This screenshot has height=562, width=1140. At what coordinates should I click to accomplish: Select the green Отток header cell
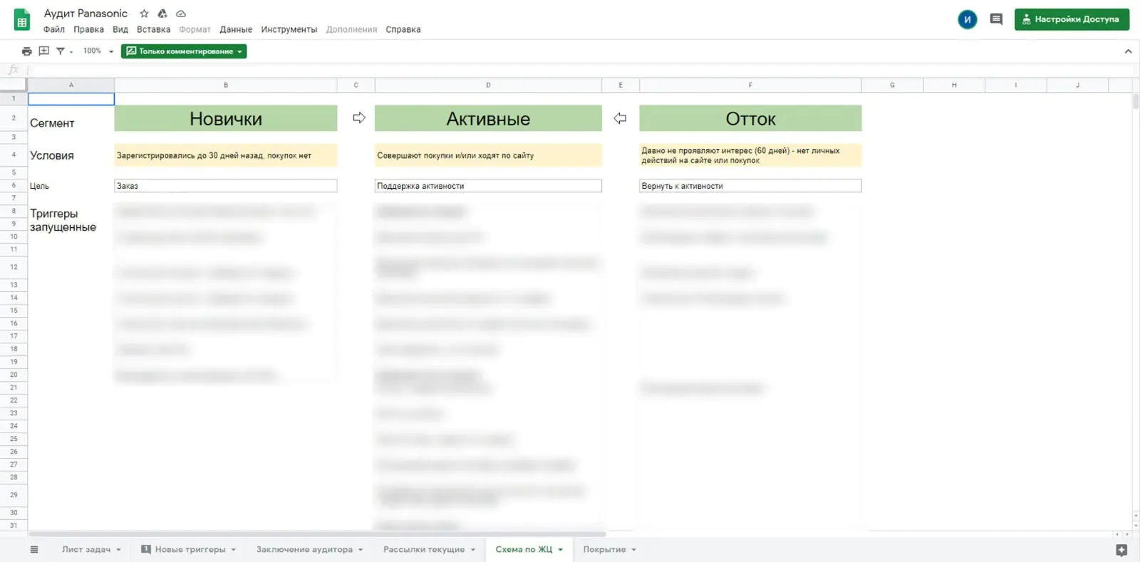point(750,118)
